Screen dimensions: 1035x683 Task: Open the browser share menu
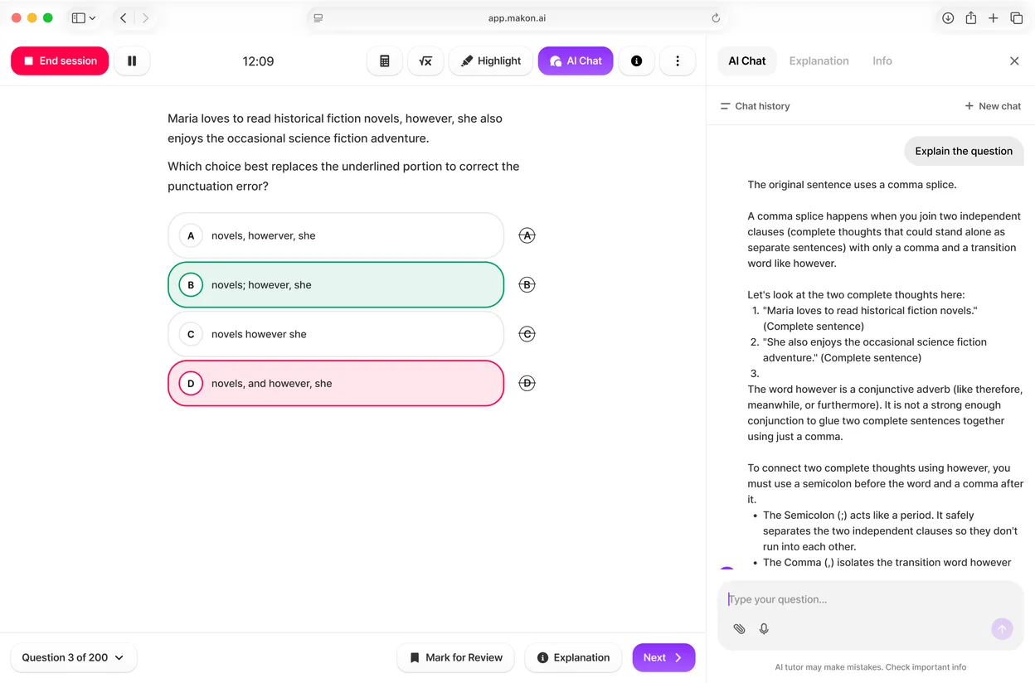pos(970,17)
